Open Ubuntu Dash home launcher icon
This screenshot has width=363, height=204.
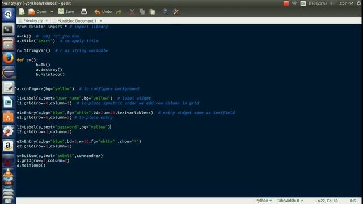coord(8,14)
